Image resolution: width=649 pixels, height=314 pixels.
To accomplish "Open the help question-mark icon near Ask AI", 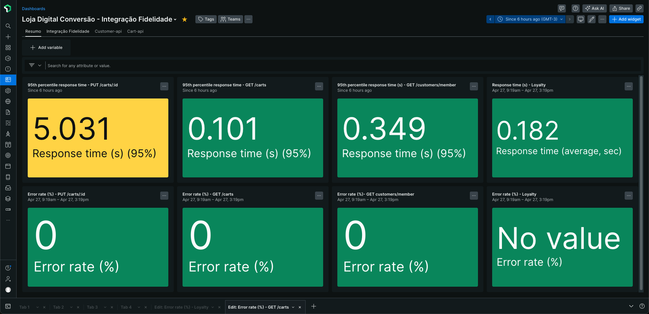I will 575,8.
